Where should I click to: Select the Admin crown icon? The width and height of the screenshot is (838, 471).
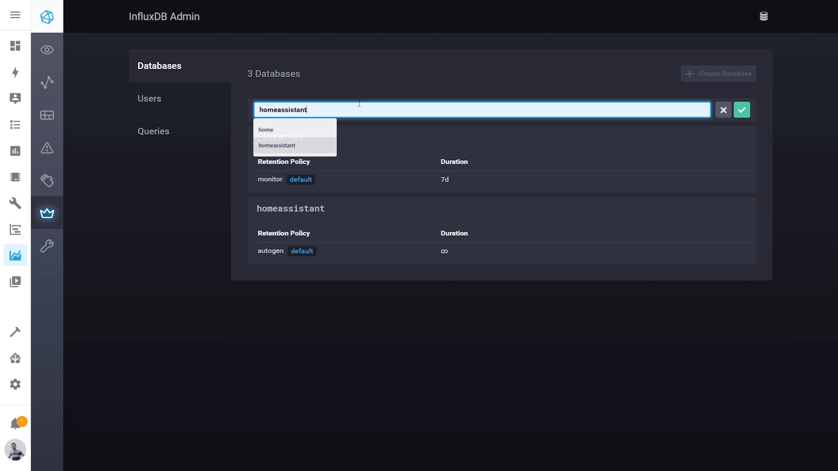coord(47,213)
